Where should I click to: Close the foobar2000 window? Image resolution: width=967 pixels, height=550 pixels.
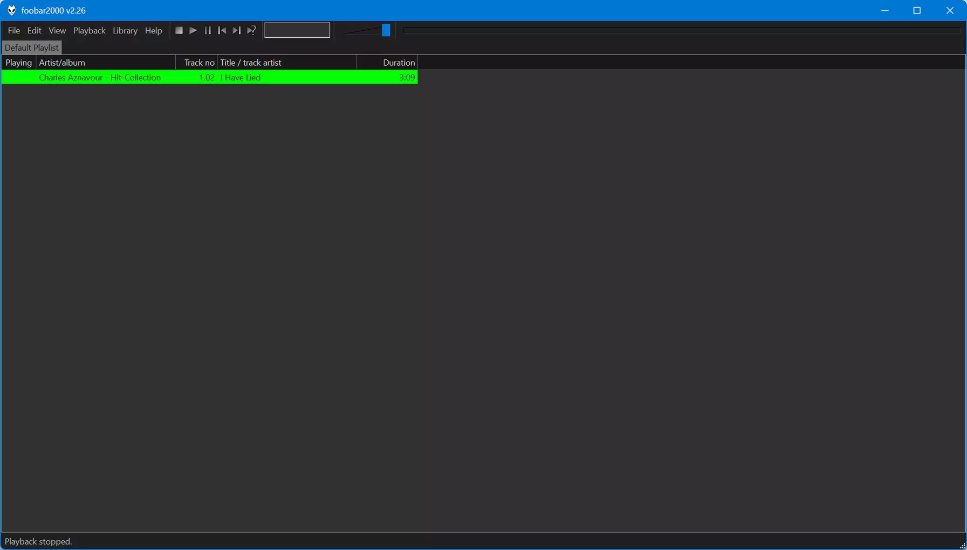click(x=950, y=10)
